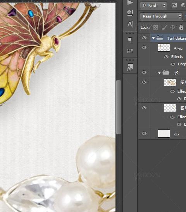Screen dimensions: 186x212
Task: Hide the first flower layer in گل group
Action: (x=144, y=82)
